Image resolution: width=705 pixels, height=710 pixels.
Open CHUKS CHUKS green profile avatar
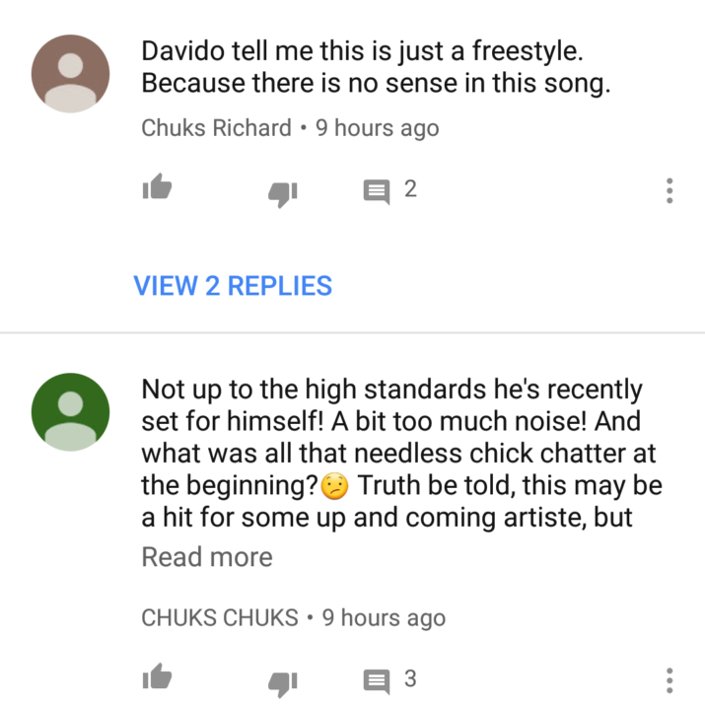point(70,412)
